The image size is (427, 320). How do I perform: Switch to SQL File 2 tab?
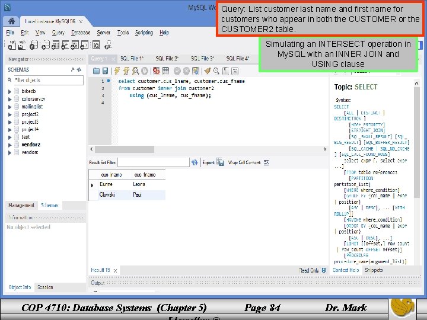coord(167,59)
